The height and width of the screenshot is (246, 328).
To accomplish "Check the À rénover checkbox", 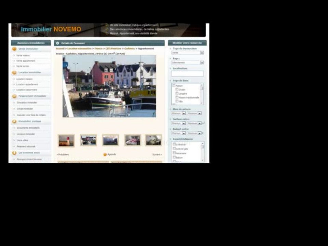I will click(x=174, y=145).
